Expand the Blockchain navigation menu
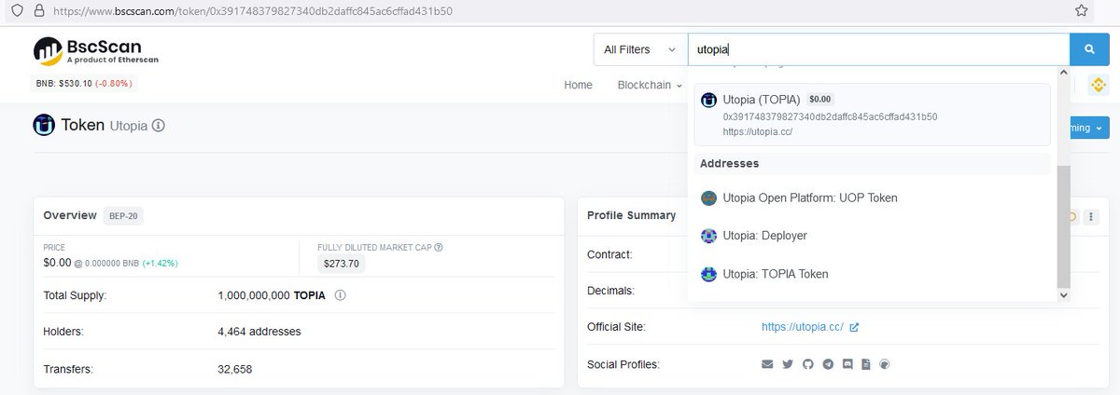1120x395 pixels. click(650, 85)
